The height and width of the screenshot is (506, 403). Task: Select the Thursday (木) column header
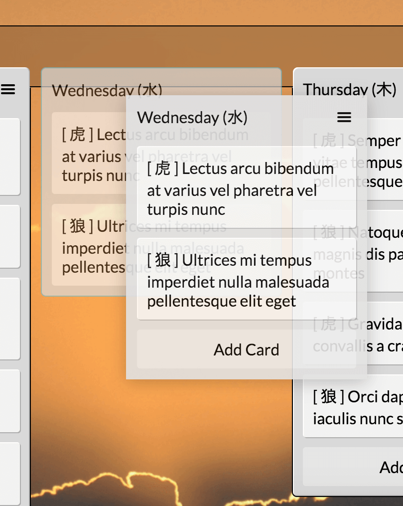349,90
